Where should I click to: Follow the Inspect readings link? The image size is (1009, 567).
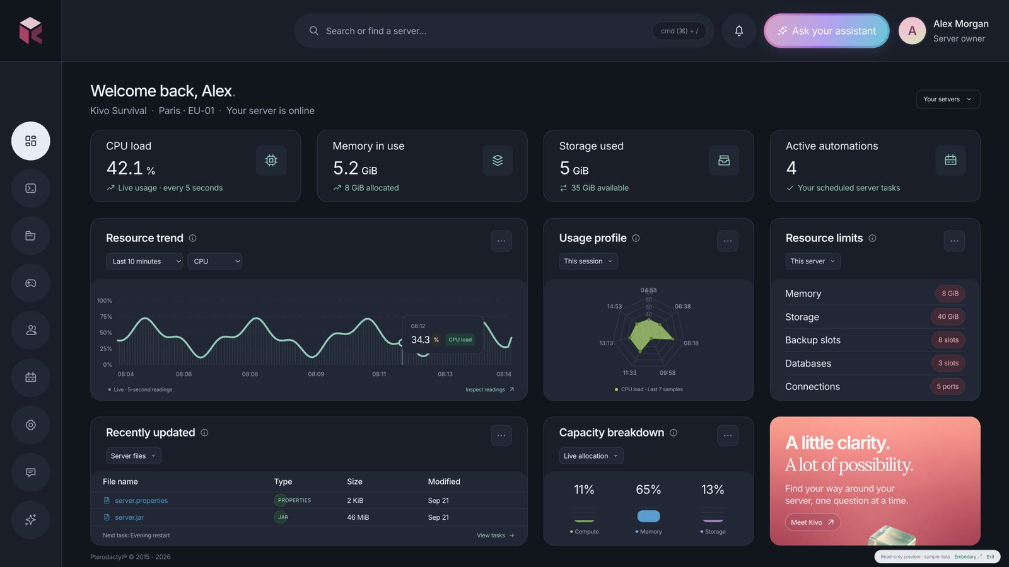(x=490, y=390)
